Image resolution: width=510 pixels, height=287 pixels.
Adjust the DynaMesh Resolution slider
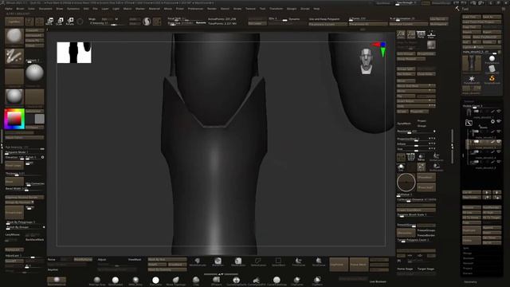click(416, 132)
